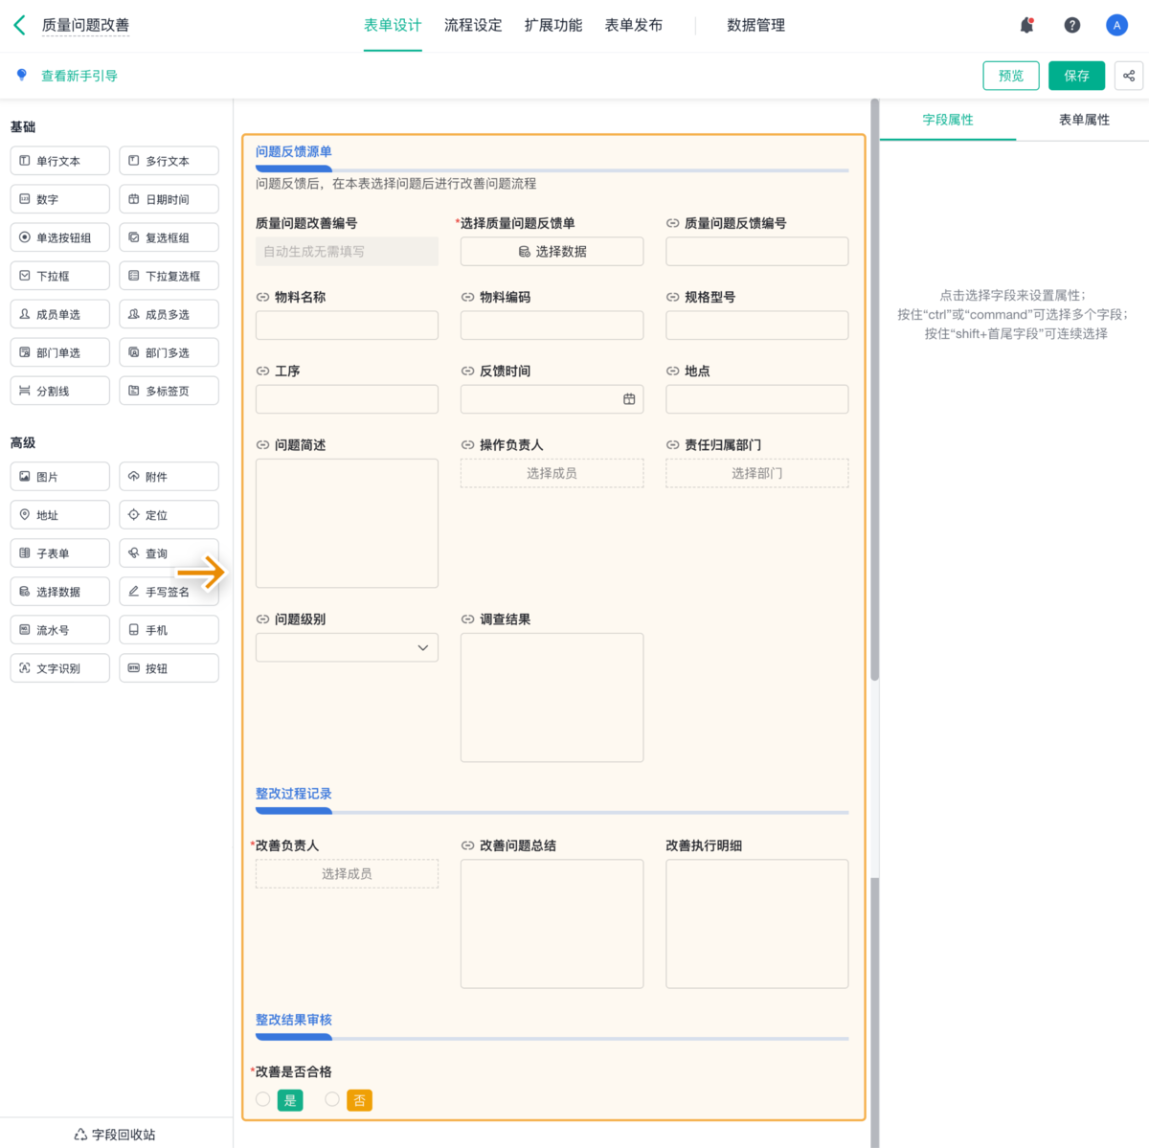Open the 反馈时间 date picker field
Image resolution: width=1149 pixels, height=1148 pixels.
[552, 399]
